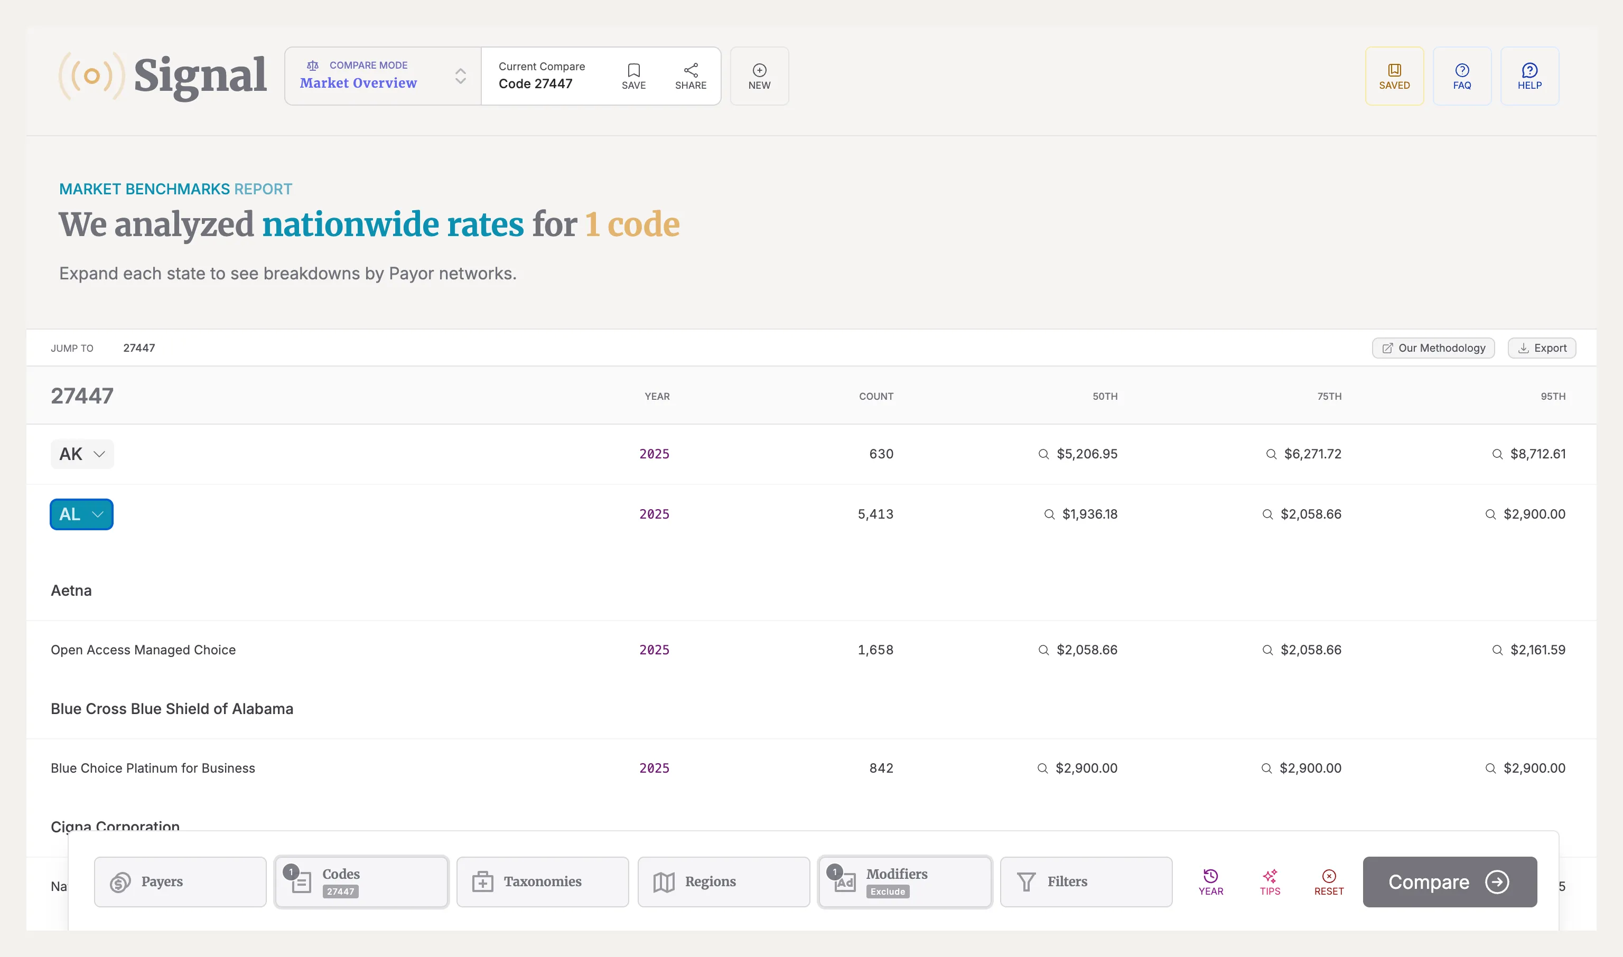The image size is (1623, 957).
Task: Show Tips sparkle icon
Action: click(x=1270, y=876)
